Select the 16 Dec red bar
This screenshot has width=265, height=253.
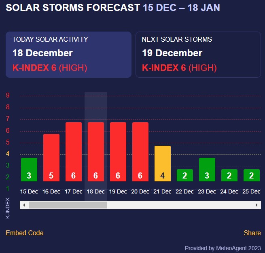[x=51, y=158]
